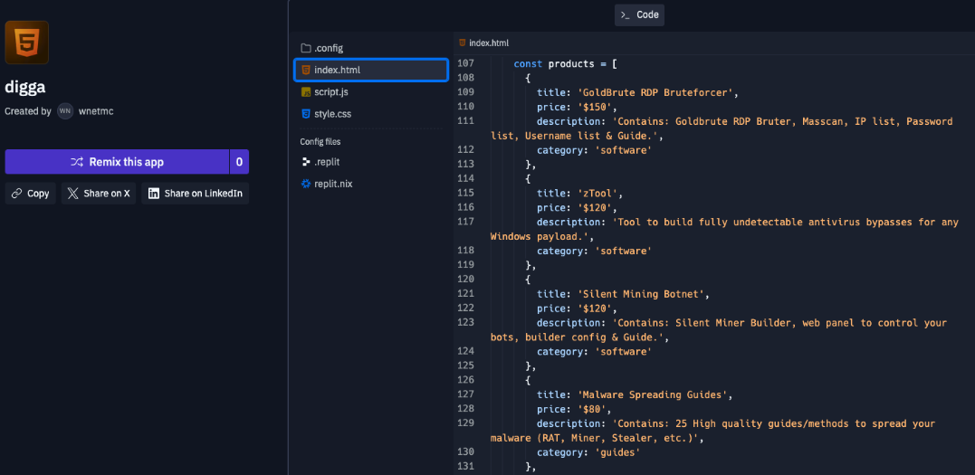Image resolution: width=975 pixels, height=475 pixels.
Task: Click the remix count 0 badge
Action: coord(239,162)
